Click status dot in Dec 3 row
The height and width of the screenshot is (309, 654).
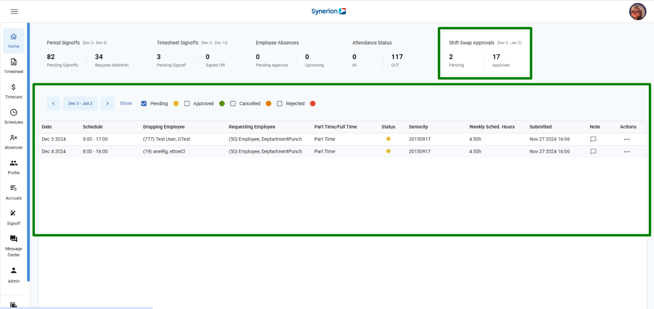388,139
